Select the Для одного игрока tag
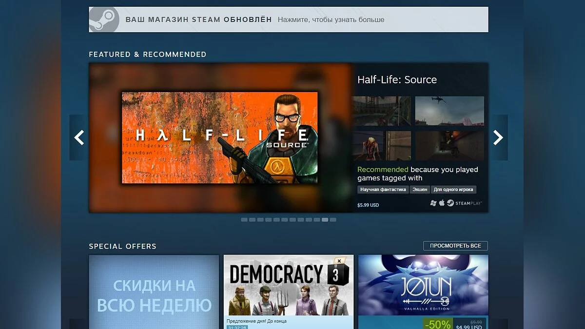Screen dimensions: 585x329 coord(453,190)
